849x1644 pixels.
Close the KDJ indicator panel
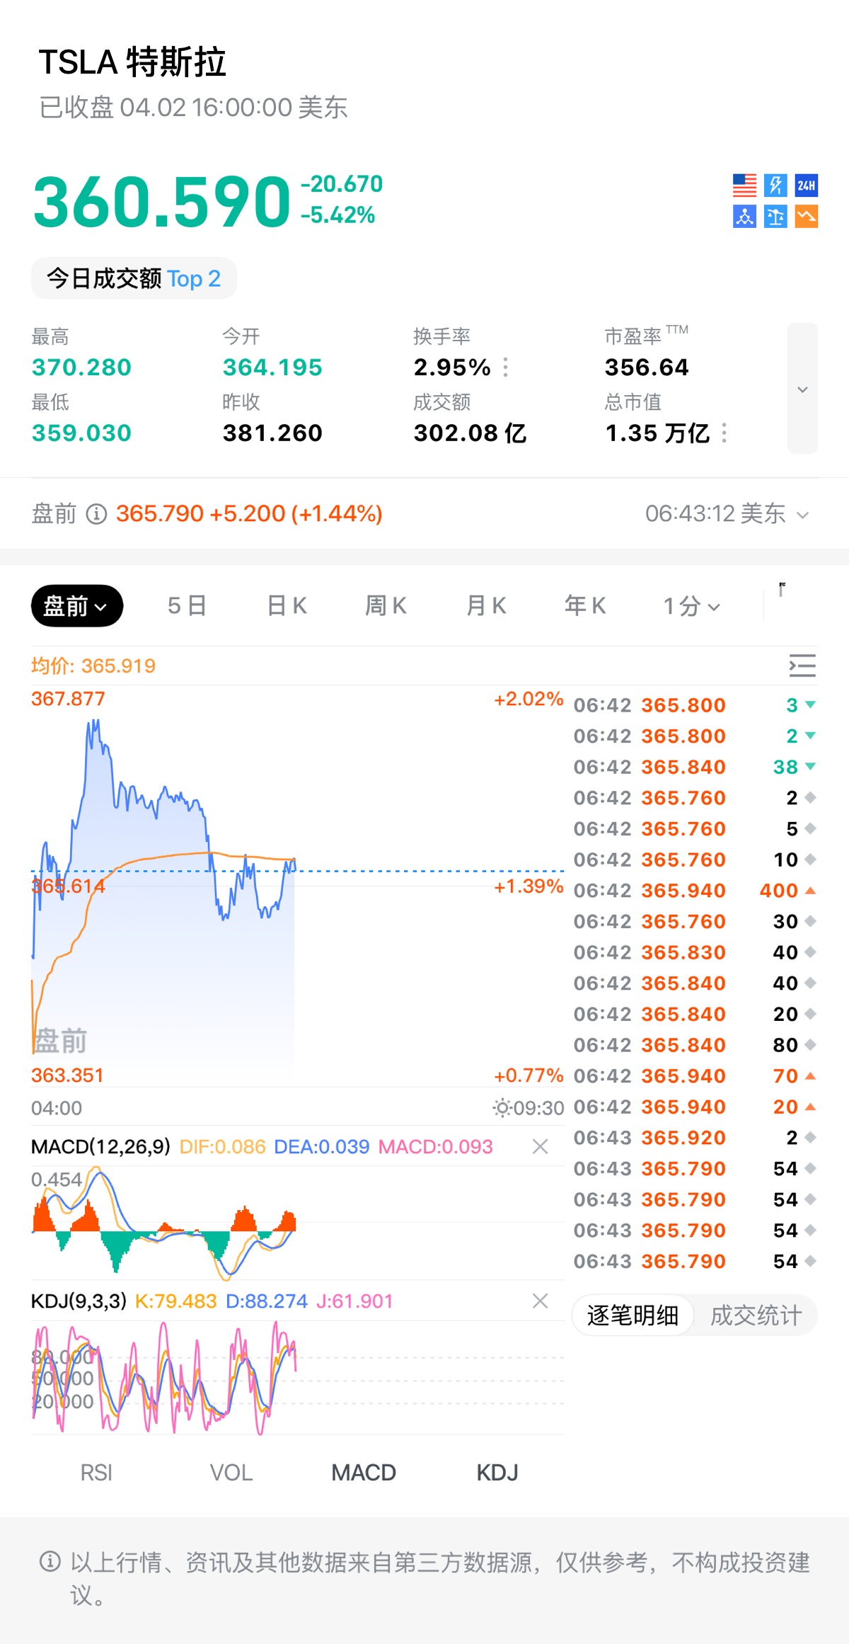540,1301
